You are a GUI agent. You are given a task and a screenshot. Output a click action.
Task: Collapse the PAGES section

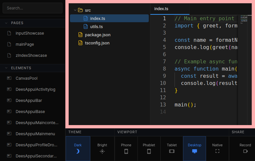click(6, 23)
